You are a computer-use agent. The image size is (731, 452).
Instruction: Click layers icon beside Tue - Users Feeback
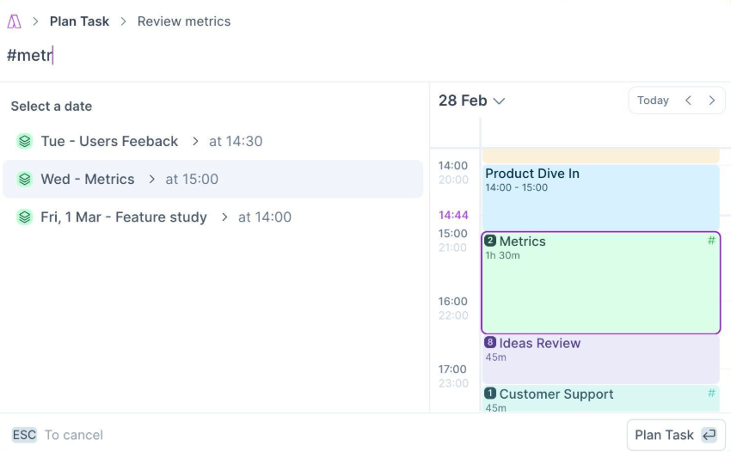click(x=24, y=141)
